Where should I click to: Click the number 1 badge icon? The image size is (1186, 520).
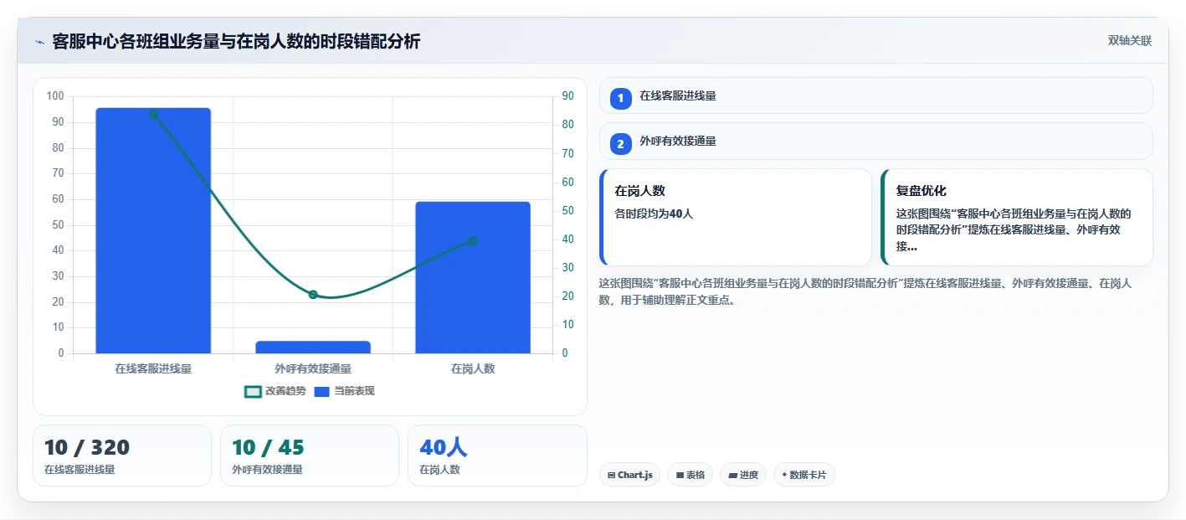tap(621, 98)
